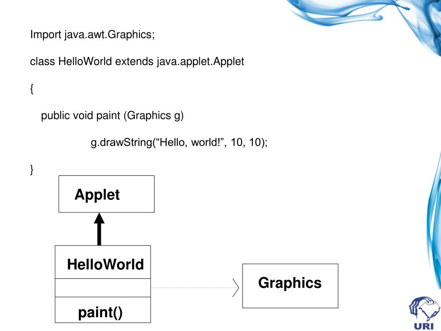The height and width of the screenshot is (331, 441).
Task: Select the Graphics class box
Action: [x=290, y=286]
